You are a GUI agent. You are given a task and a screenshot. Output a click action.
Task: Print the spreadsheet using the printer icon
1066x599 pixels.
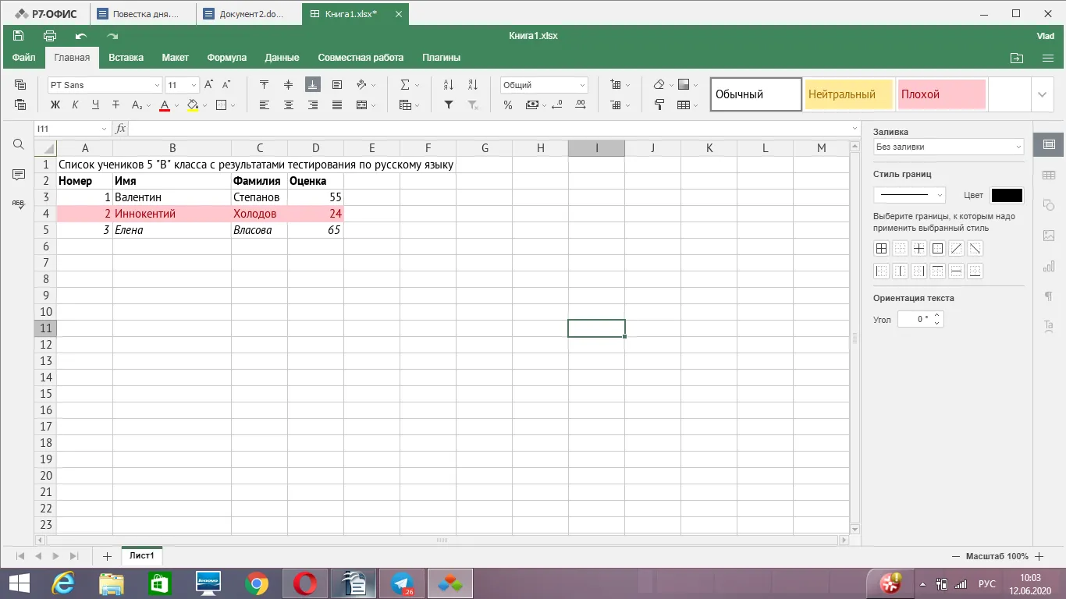(x=50, y=36)
